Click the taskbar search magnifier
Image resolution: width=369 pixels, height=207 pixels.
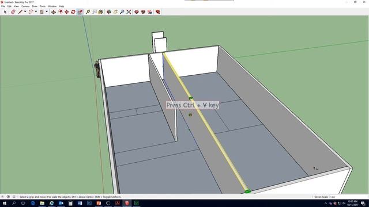[14, 203]
